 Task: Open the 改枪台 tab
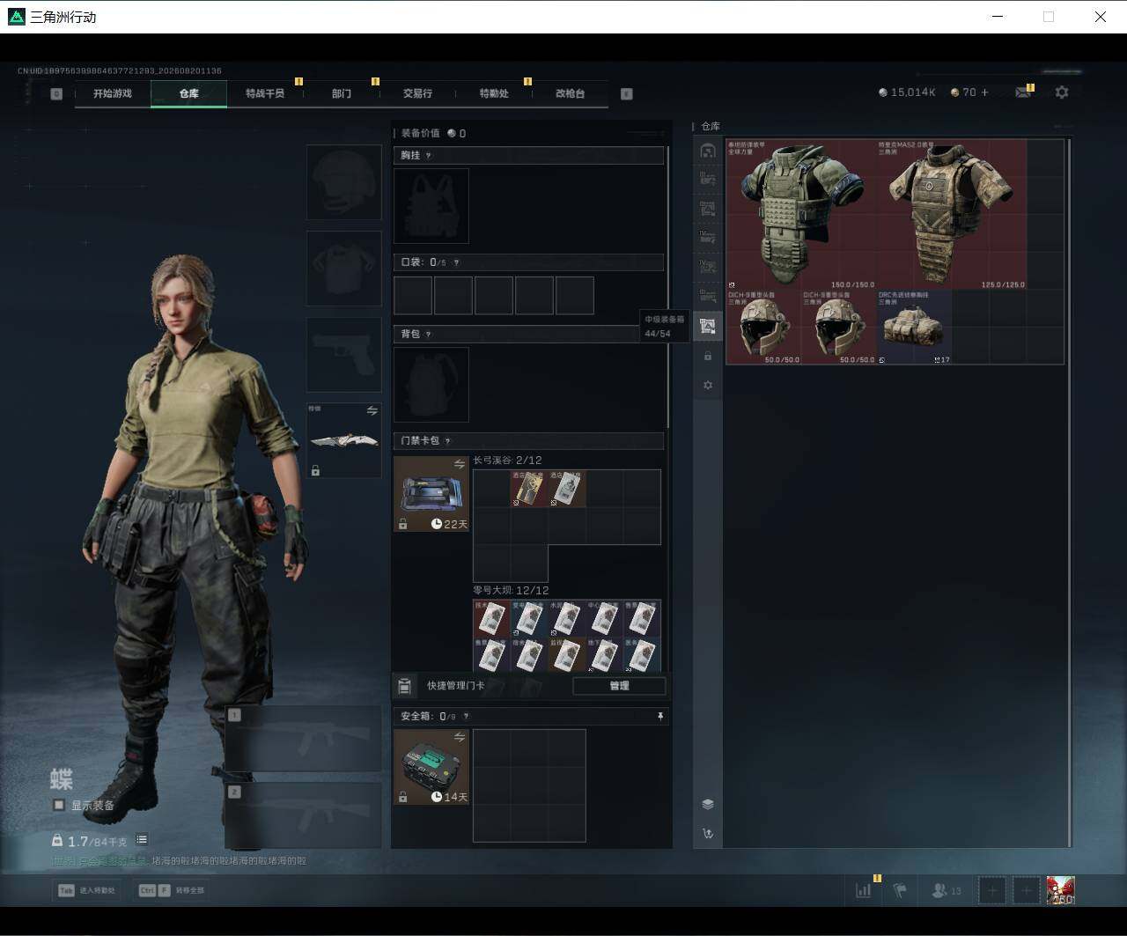[x=570, y=93]
